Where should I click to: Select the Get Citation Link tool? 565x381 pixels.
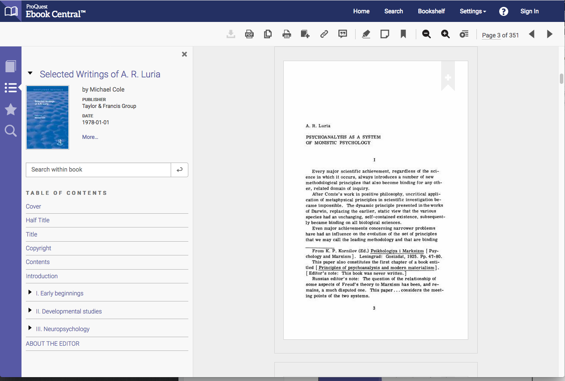coord(324,34)
